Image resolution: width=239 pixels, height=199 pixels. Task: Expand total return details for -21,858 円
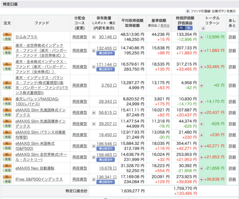201,168
